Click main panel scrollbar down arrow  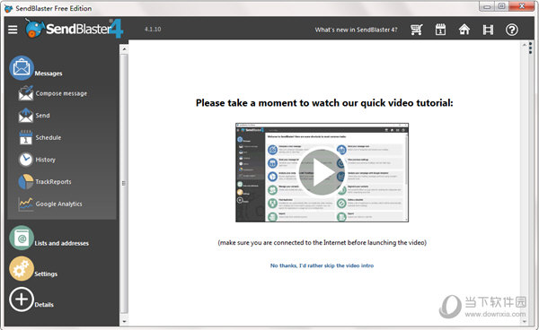click(x=525, y=321)
